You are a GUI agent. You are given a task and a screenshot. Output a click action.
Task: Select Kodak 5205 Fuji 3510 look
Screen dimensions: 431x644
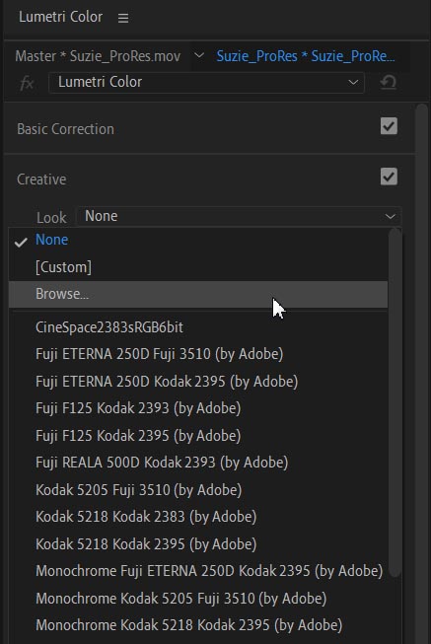tap(198, 489)
